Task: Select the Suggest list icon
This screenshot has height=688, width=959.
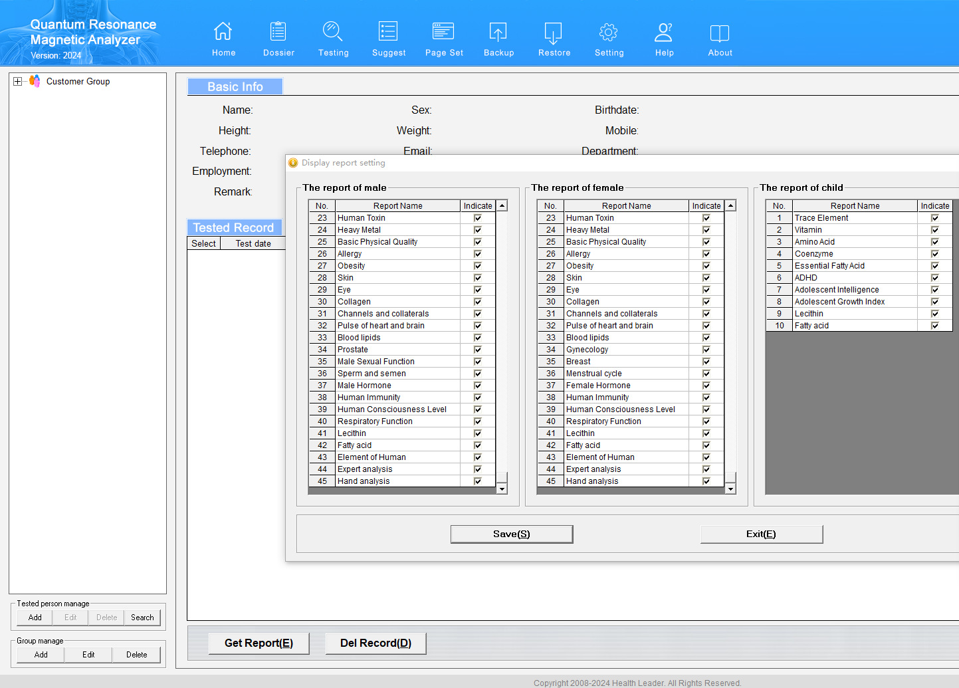Action: pos(388,32)
